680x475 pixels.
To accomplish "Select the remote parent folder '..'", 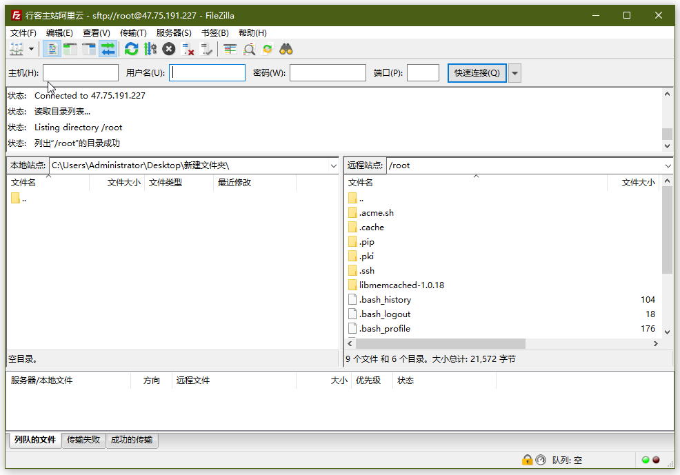I will [x=356, y=199].
